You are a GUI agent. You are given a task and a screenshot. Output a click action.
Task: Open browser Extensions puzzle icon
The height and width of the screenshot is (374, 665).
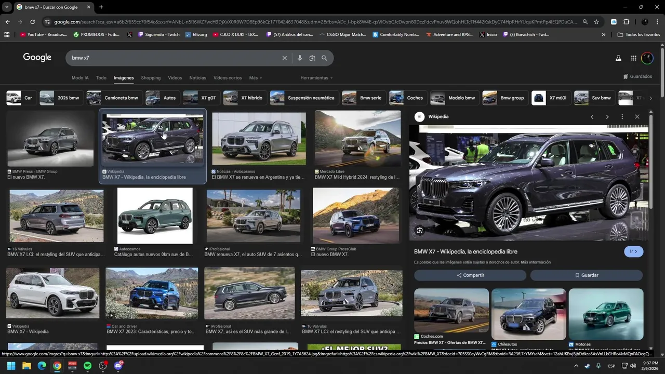626,22
